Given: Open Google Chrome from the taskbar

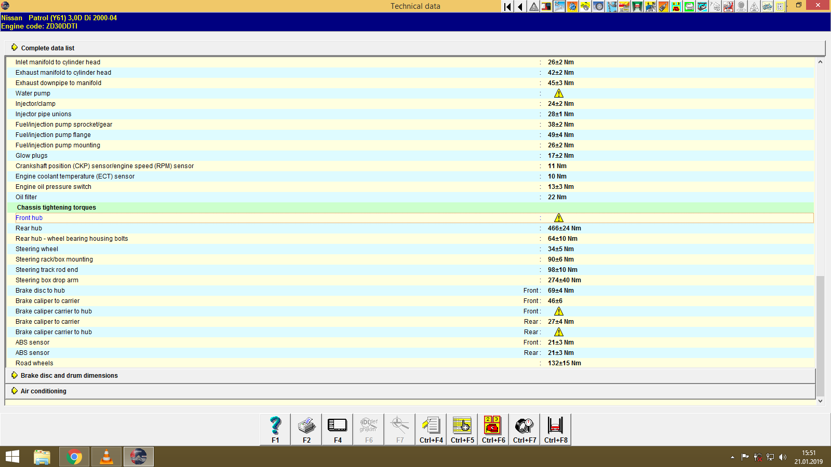Looking at the screenshot, I should pyautogui.click(x=74, y=457).
